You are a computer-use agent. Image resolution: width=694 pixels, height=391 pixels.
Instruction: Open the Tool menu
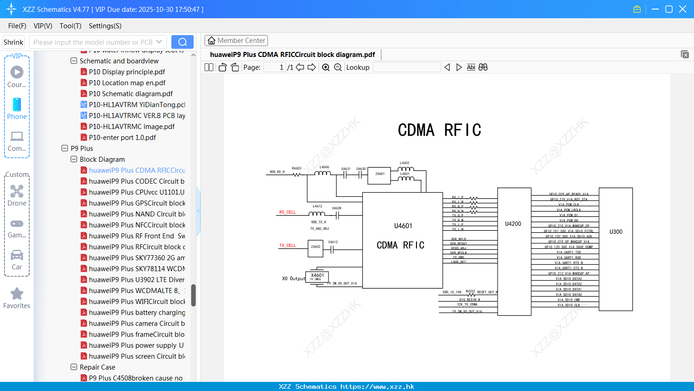71,26
